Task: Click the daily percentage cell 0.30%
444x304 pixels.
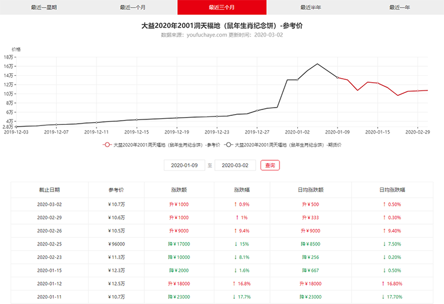Action: [392, 218]
